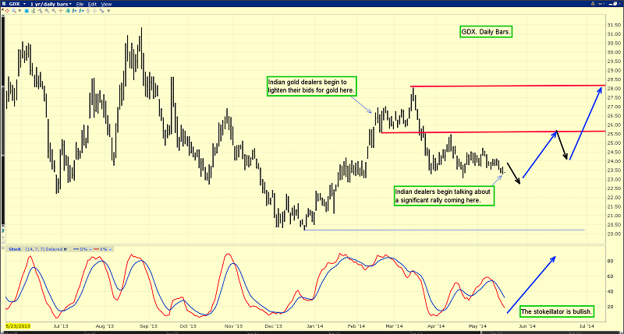The height and width of the screenshot is (334, 624).
Task: Click the 31.50 price axis label
Action: [x=614, y=25]
